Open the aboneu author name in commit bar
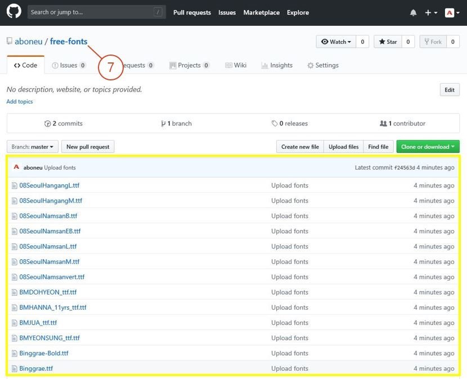Screen dimensions: 467x379 point(33,168)
